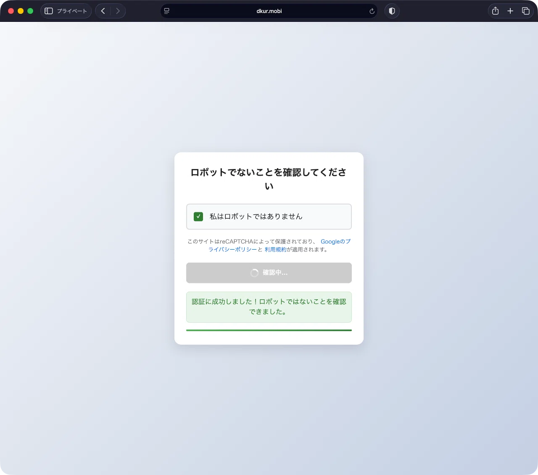Open the 利用規約 link
The width and height of the screenshot is (538, 475).
point(275,249)
